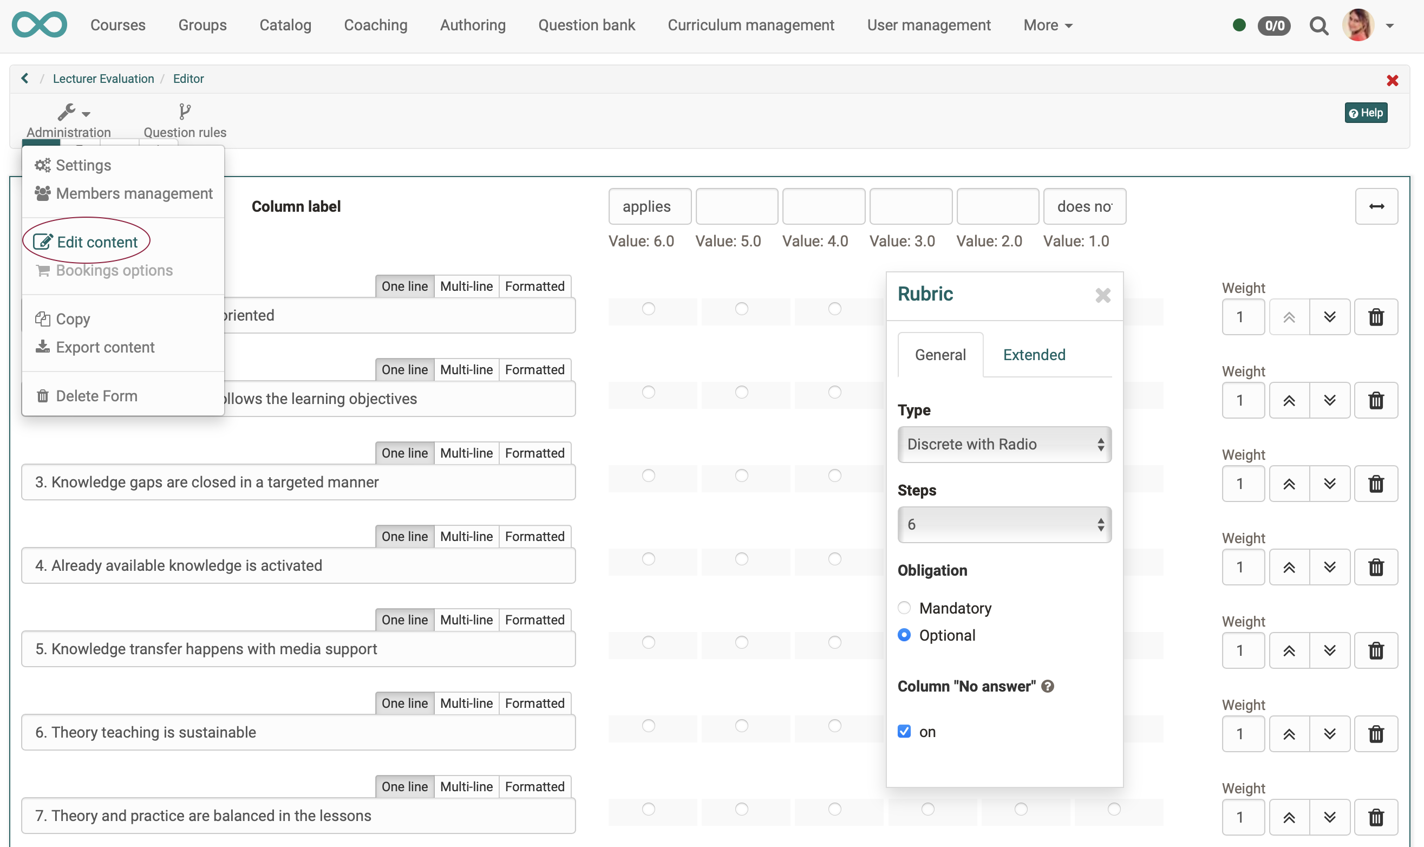Select the Mandatory obligation radio button

[x=904, y=608]
